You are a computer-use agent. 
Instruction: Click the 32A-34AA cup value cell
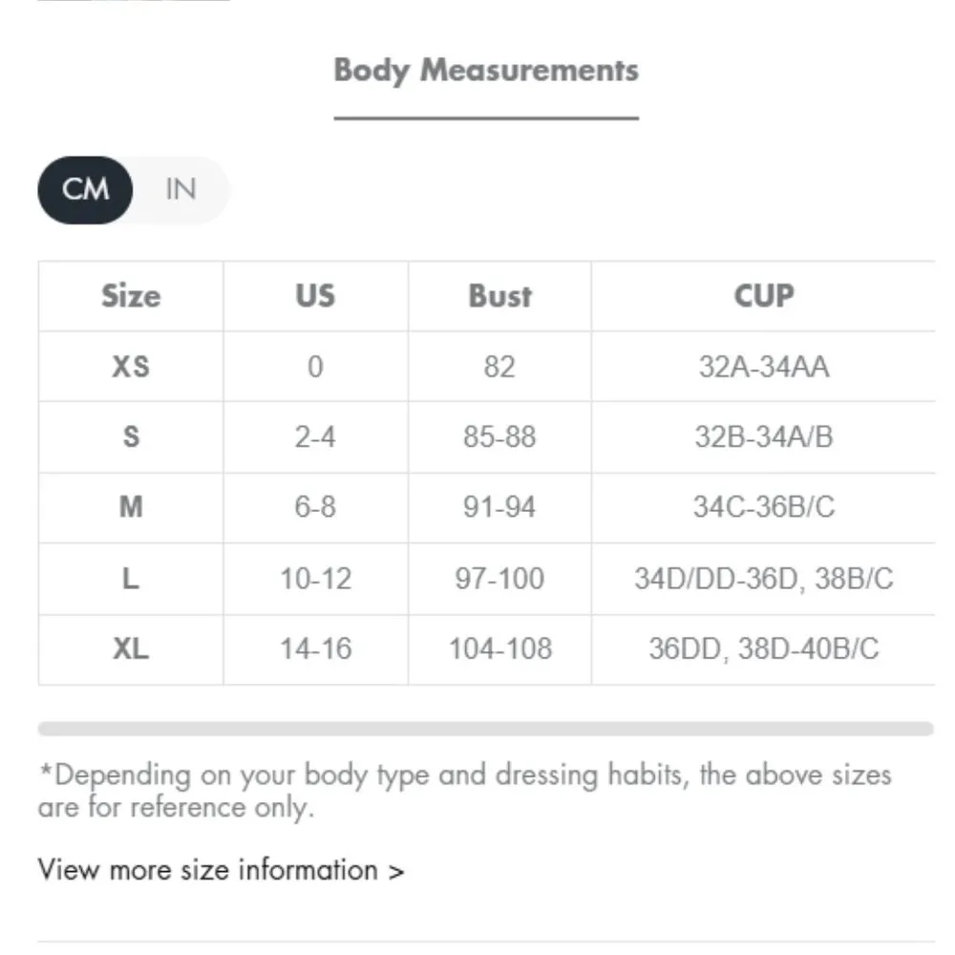[x=762, y=366]
